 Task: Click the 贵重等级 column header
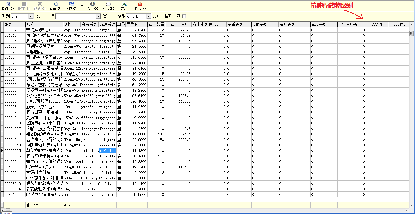(x=239, y=25)
